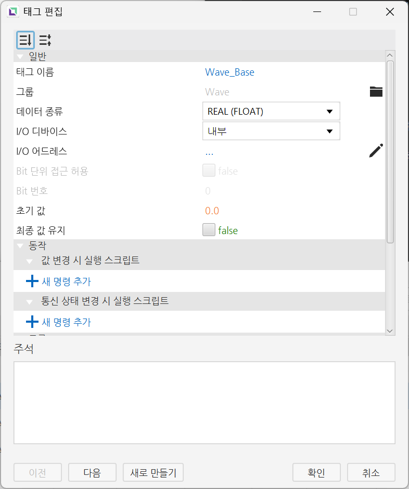Click the plus icon under 통신 상태 변경 시 실행 스크립트
The width and height of the screenshot is (409, 489).
click(x=32, y=322)
